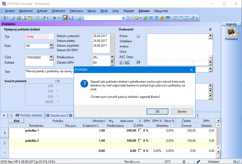Click the broom clean-up toolbar icon
Viewport: 242px width, 164px height.
click(x=43, y=18)
